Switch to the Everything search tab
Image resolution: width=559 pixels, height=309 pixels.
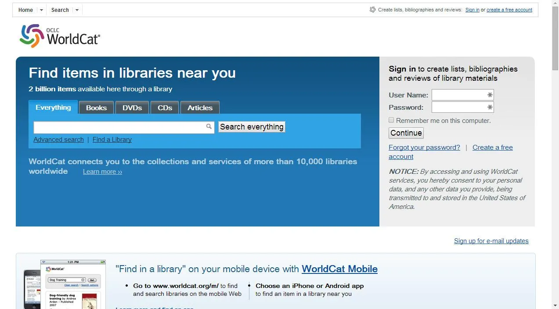(53, 107)
